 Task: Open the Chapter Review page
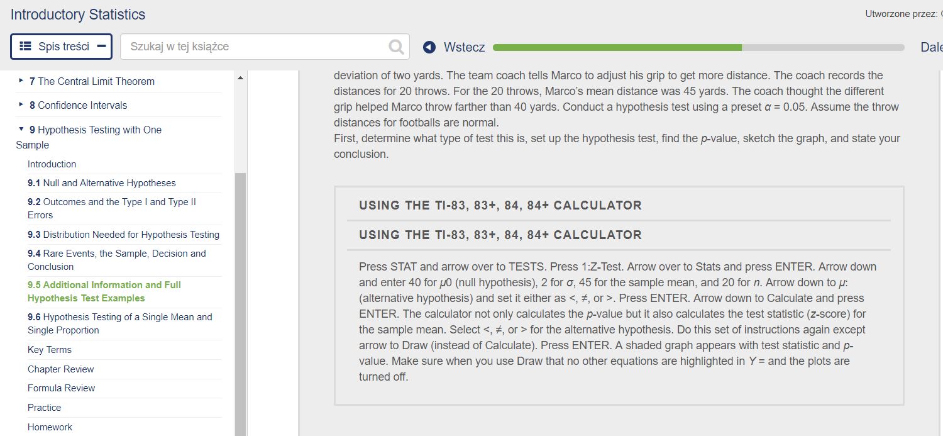(60, 369)
